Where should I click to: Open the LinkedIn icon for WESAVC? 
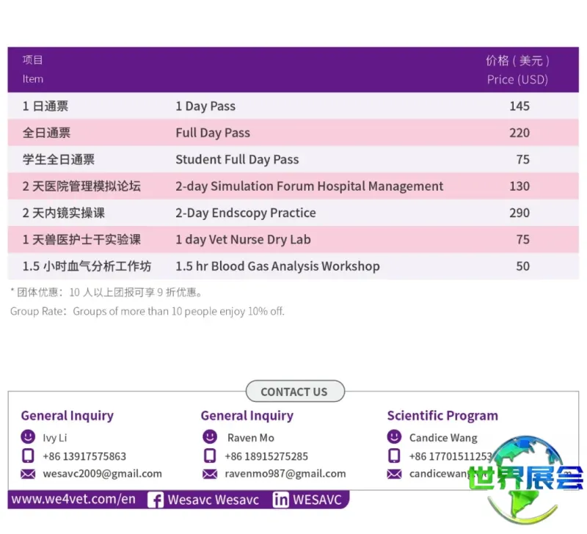280,500
